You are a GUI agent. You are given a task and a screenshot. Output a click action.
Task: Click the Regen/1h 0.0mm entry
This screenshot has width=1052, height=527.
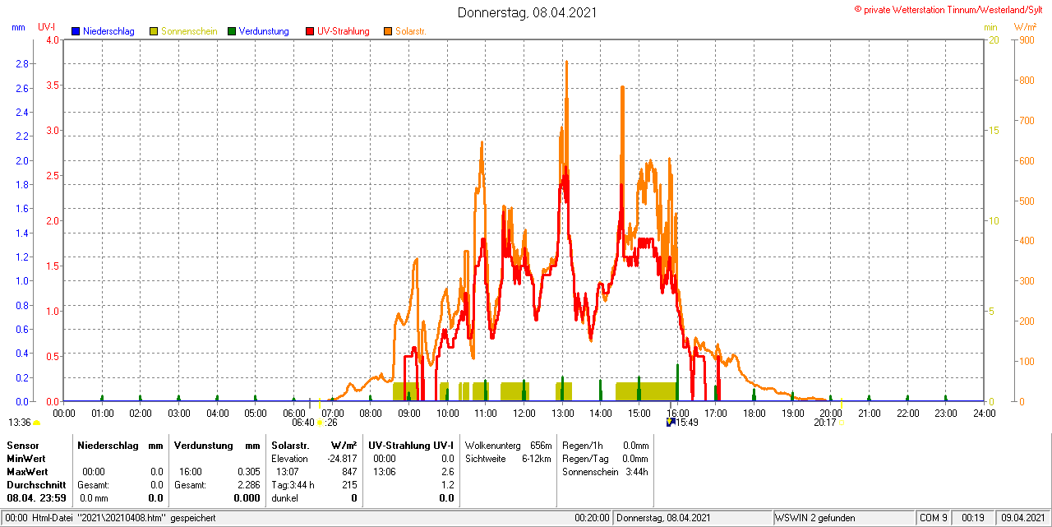coord(605,445)
